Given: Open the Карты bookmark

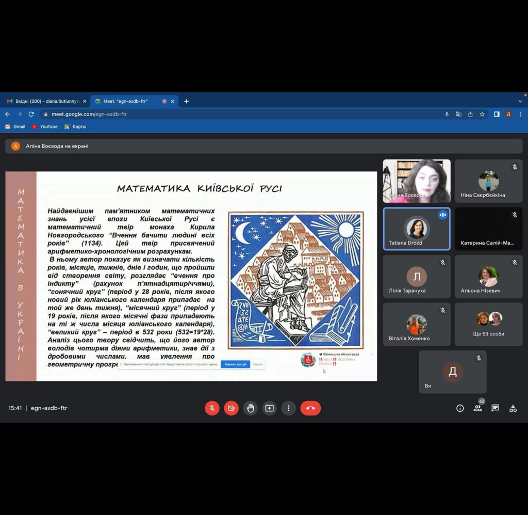Looking at the screenshot, I should pos(75,127).
